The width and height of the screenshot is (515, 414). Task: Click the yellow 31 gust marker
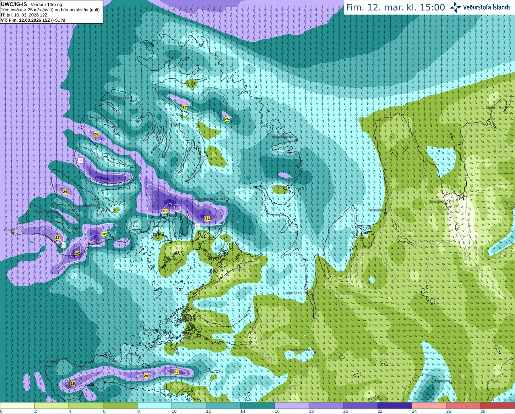tap(208, 219)
